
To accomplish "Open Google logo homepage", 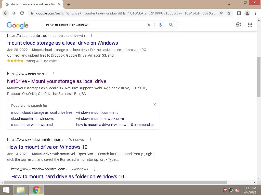I will click(x=18, y=25).
